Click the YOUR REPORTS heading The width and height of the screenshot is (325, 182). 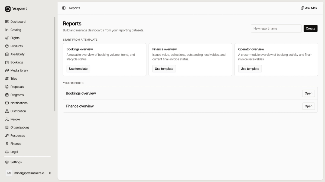tap(73, 83)
